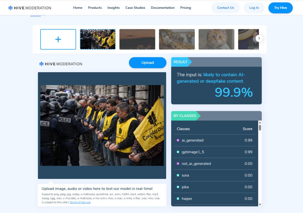Click the plus icon to add media
This screenshot has height=213, width=303.
tap(58, 39)
